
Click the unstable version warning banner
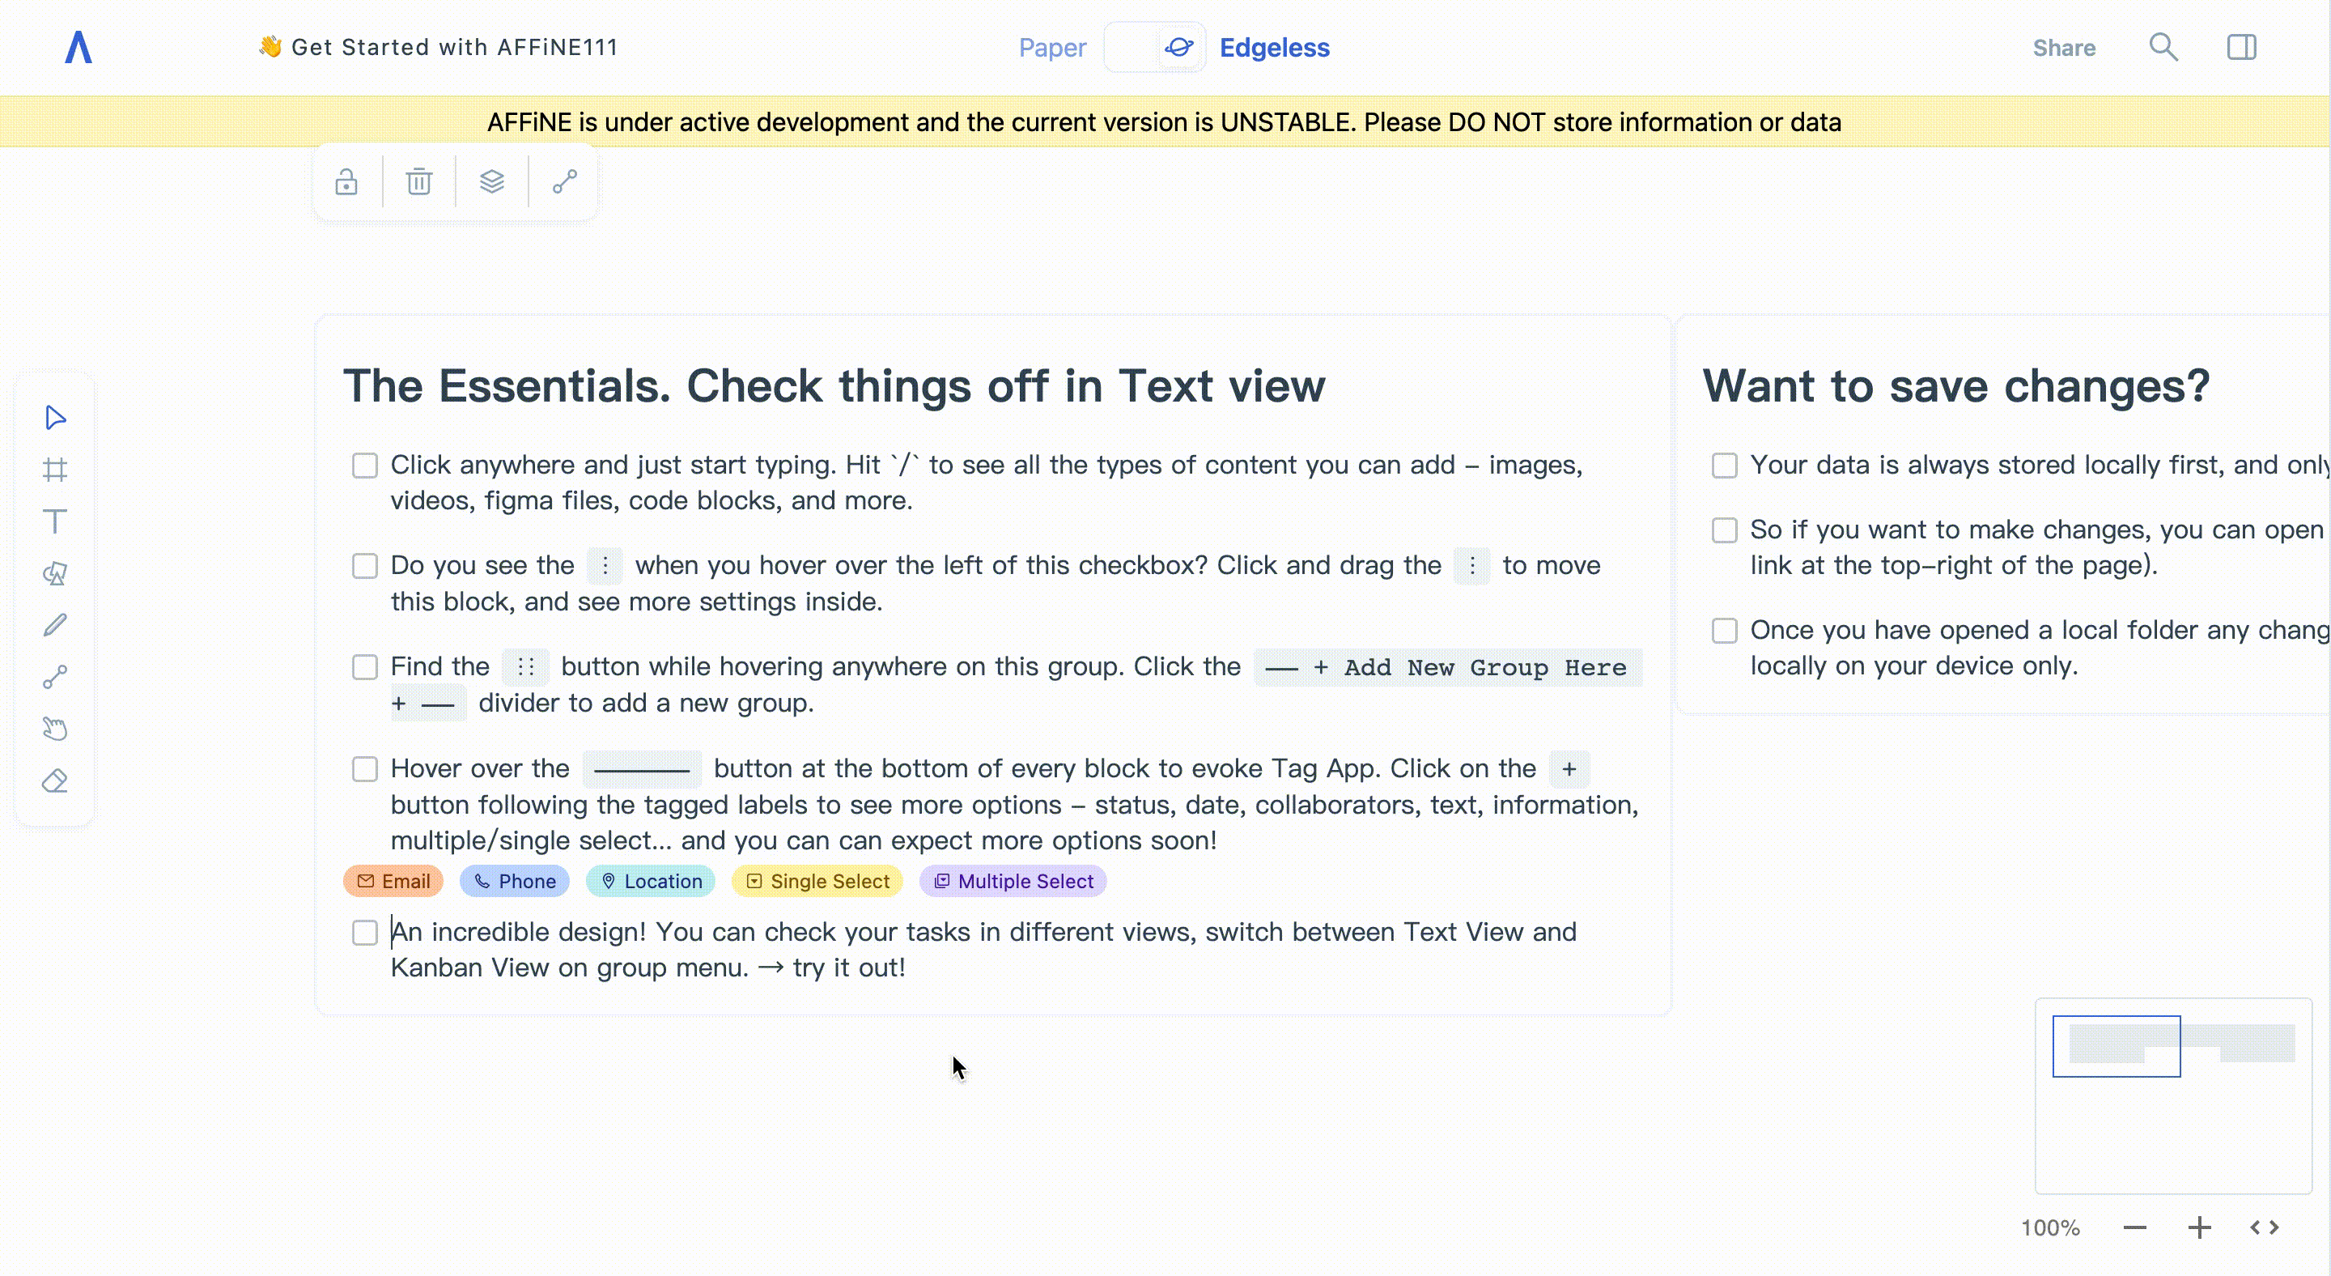tap(1165, 122)
